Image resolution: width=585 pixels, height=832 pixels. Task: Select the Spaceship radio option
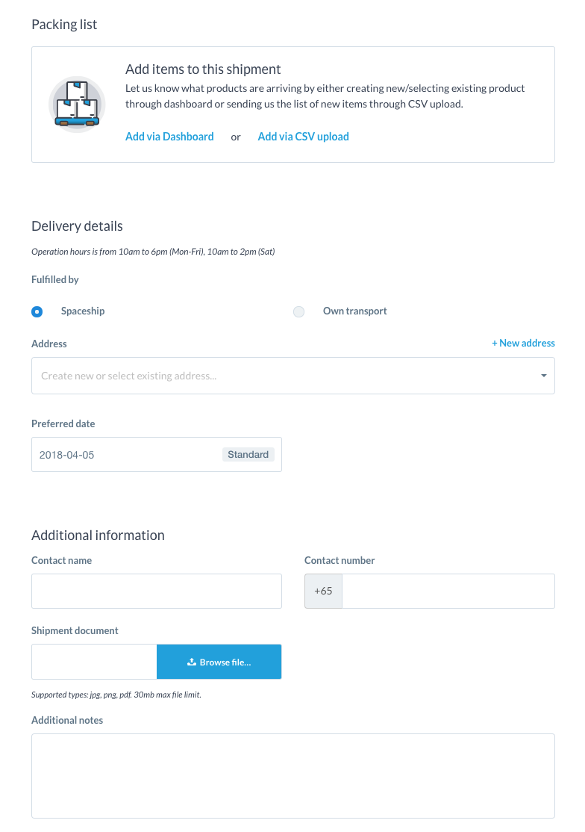37,311
